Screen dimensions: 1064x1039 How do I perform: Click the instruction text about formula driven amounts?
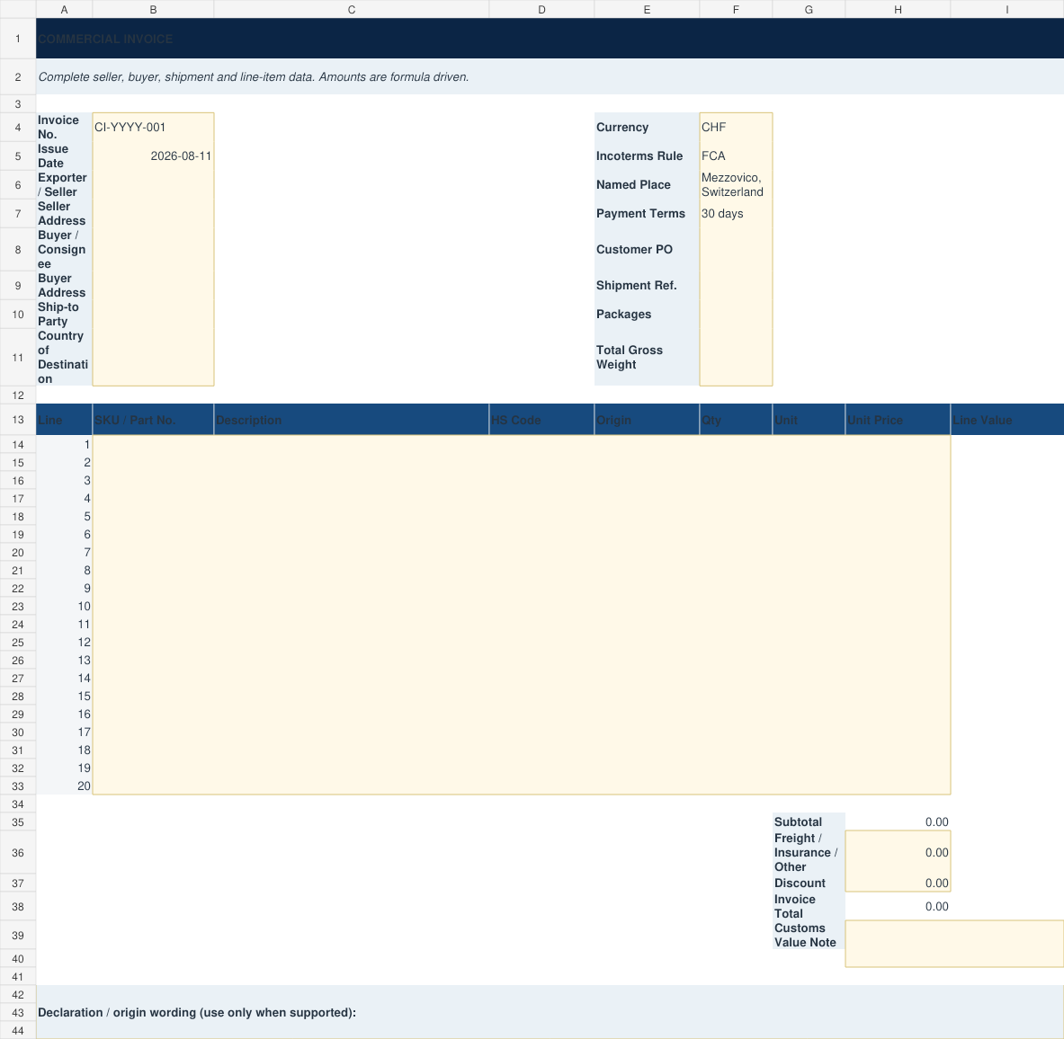[x=253, y=76]
